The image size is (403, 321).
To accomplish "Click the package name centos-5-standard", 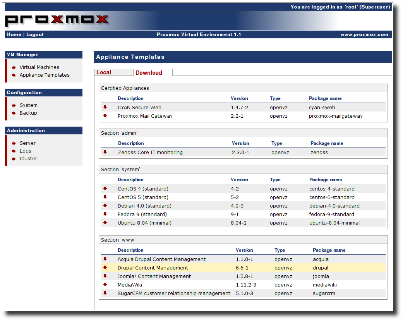I will coord(332,197).
